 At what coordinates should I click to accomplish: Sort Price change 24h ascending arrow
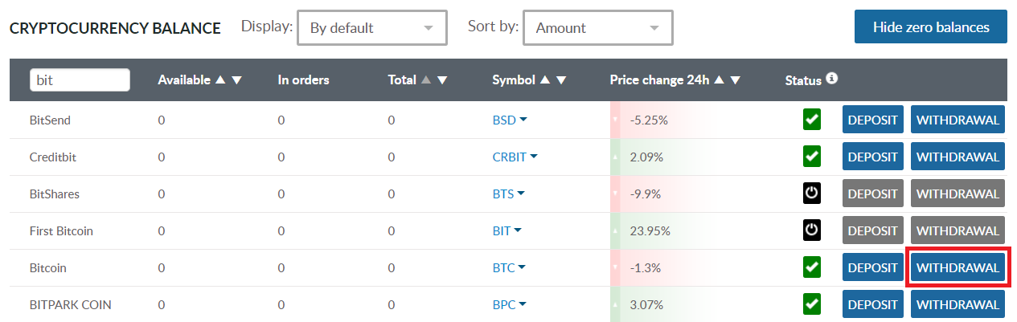tap(719, 80)
